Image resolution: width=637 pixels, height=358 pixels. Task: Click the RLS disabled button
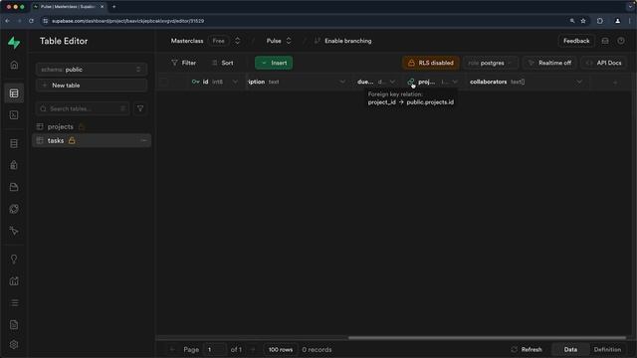(x=431, y=63)
